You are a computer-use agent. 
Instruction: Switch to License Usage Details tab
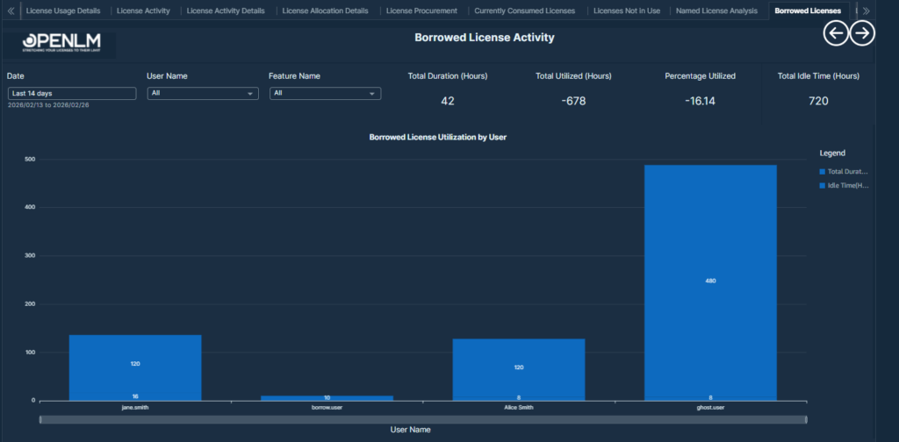click(63, 11)
